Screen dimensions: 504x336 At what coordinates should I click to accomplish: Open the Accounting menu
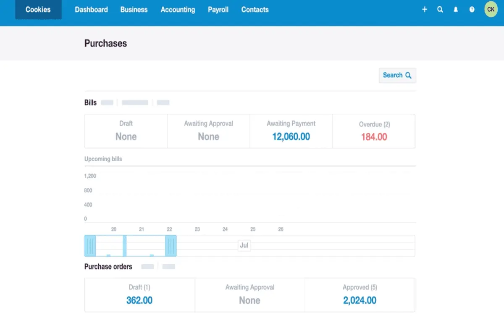[178, 10]
